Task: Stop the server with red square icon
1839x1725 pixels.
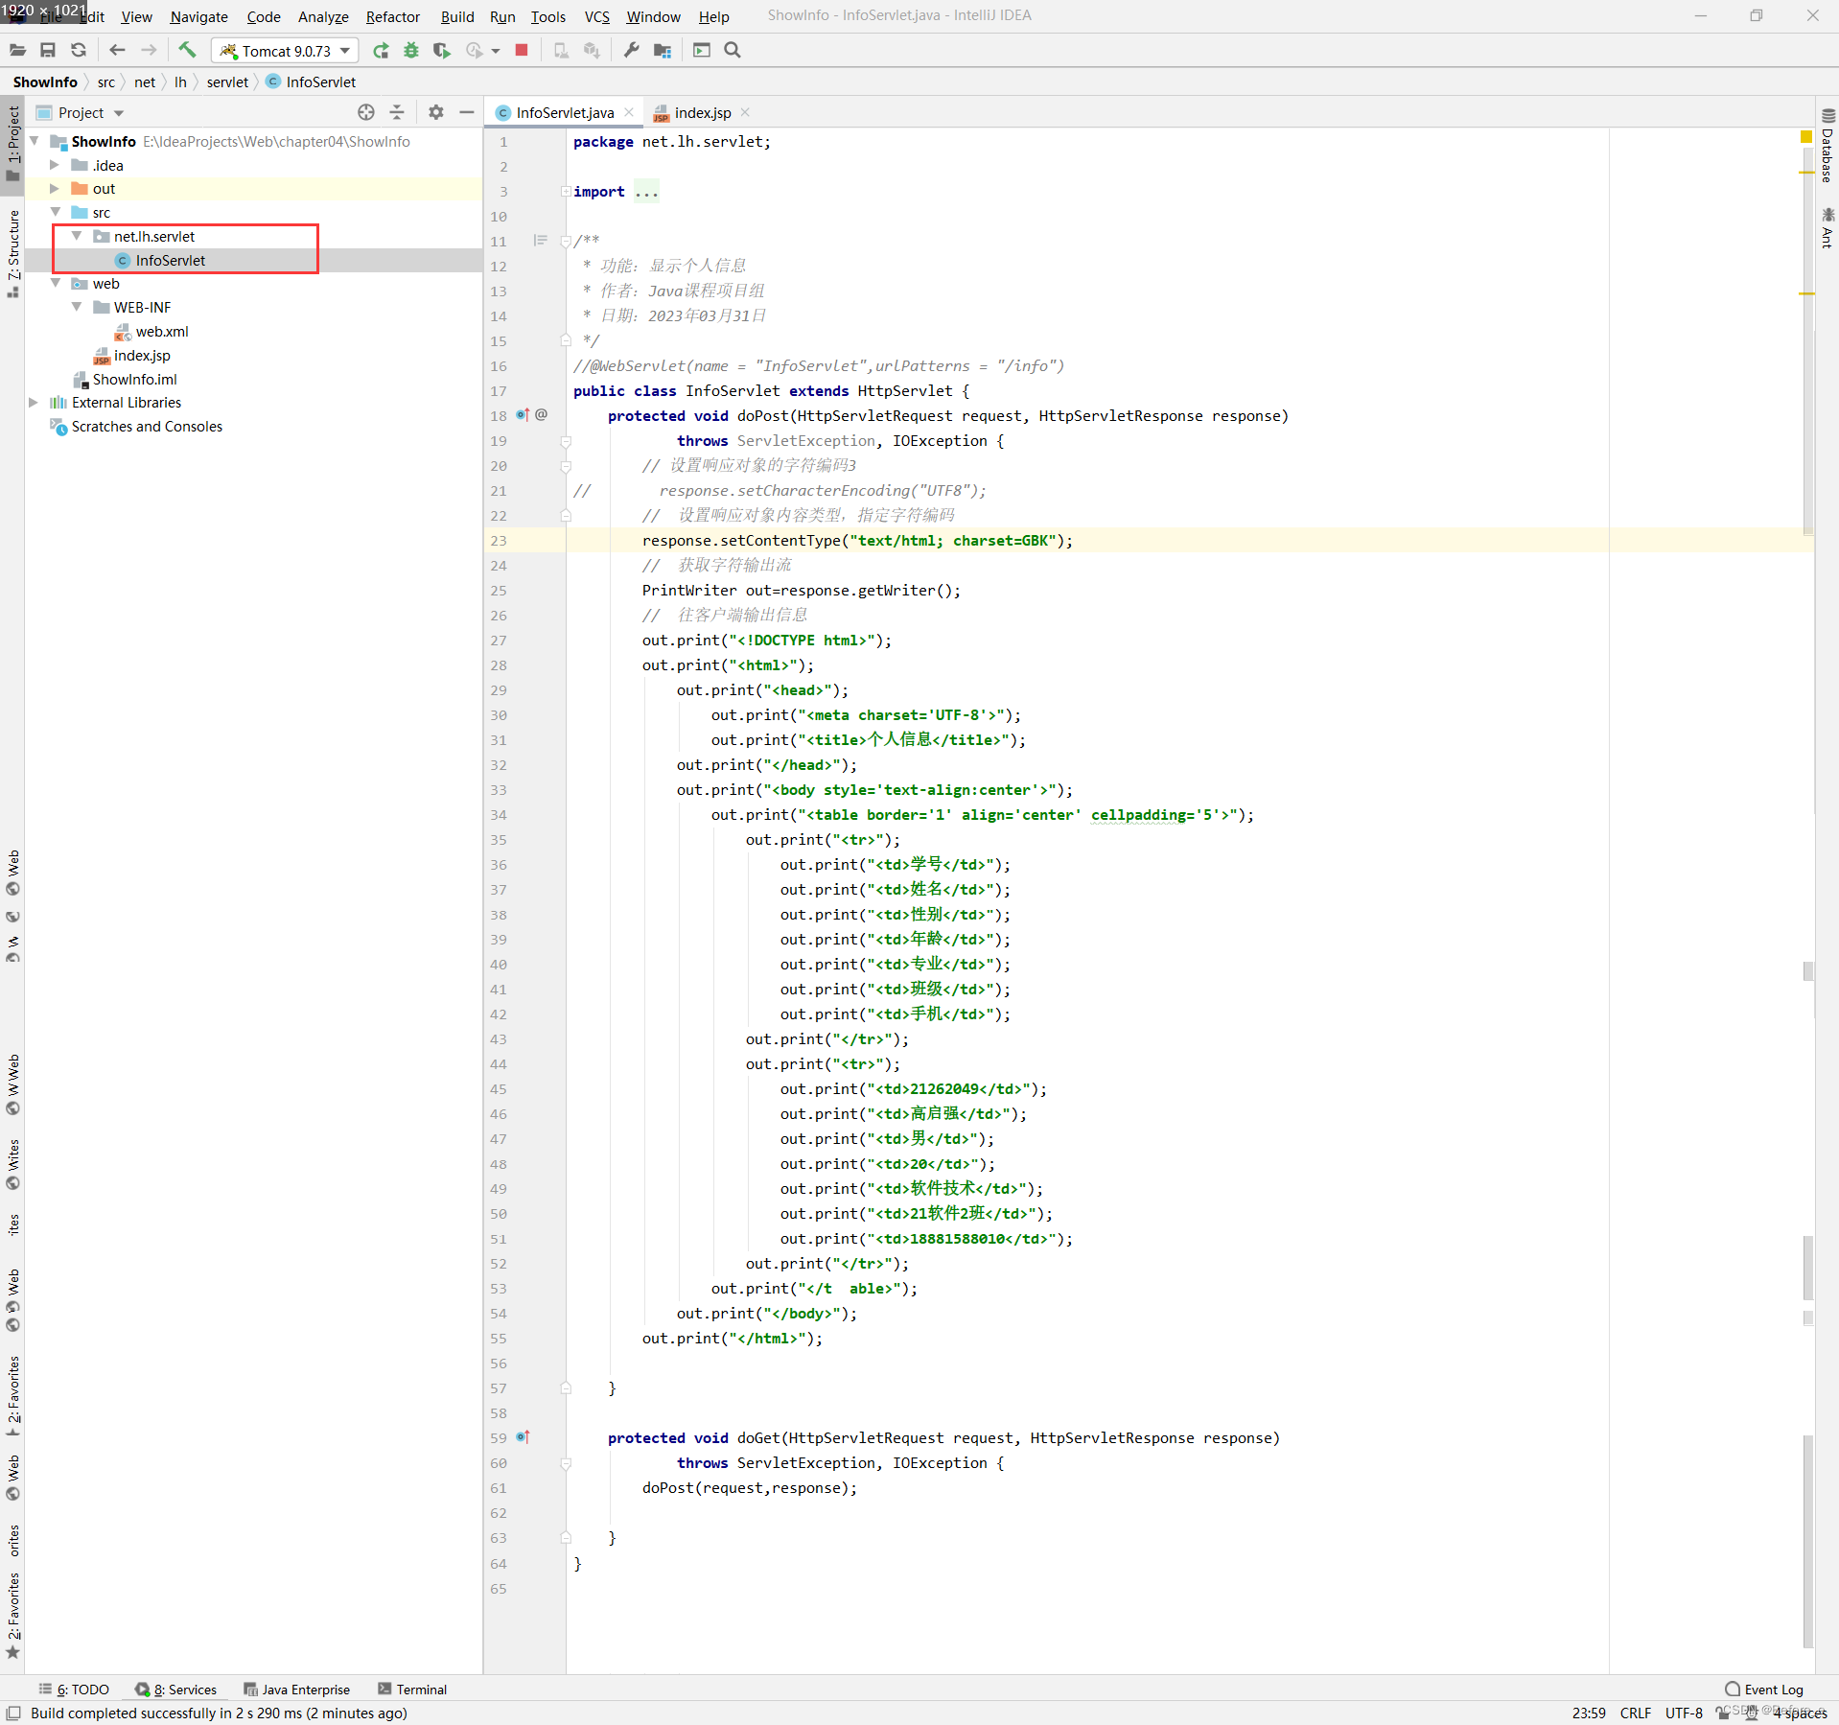Action: pyautogui.click(x=522, y=50)
